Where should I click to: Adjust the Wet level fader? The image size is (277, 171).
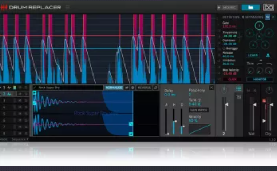253,115
